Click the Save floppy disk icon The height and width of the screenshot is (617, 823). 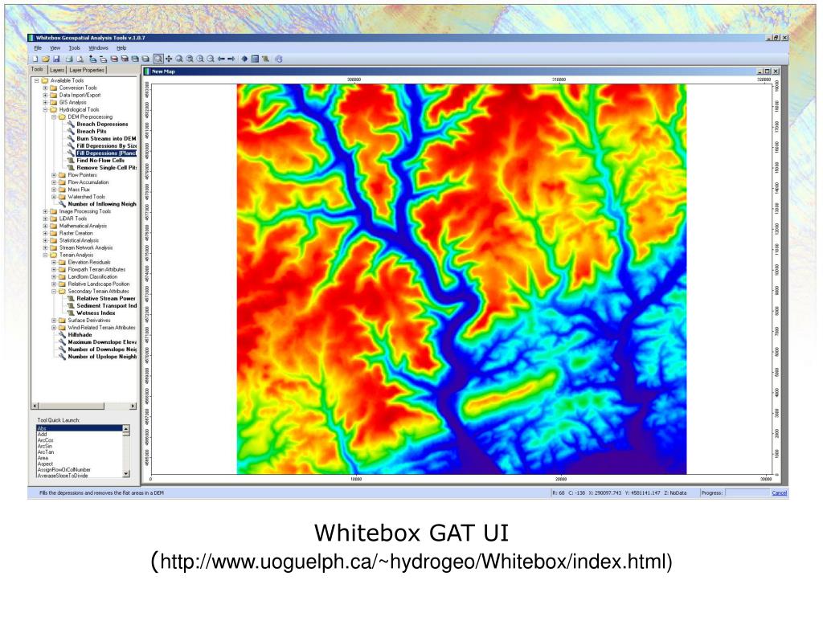(x=56, y=59)
